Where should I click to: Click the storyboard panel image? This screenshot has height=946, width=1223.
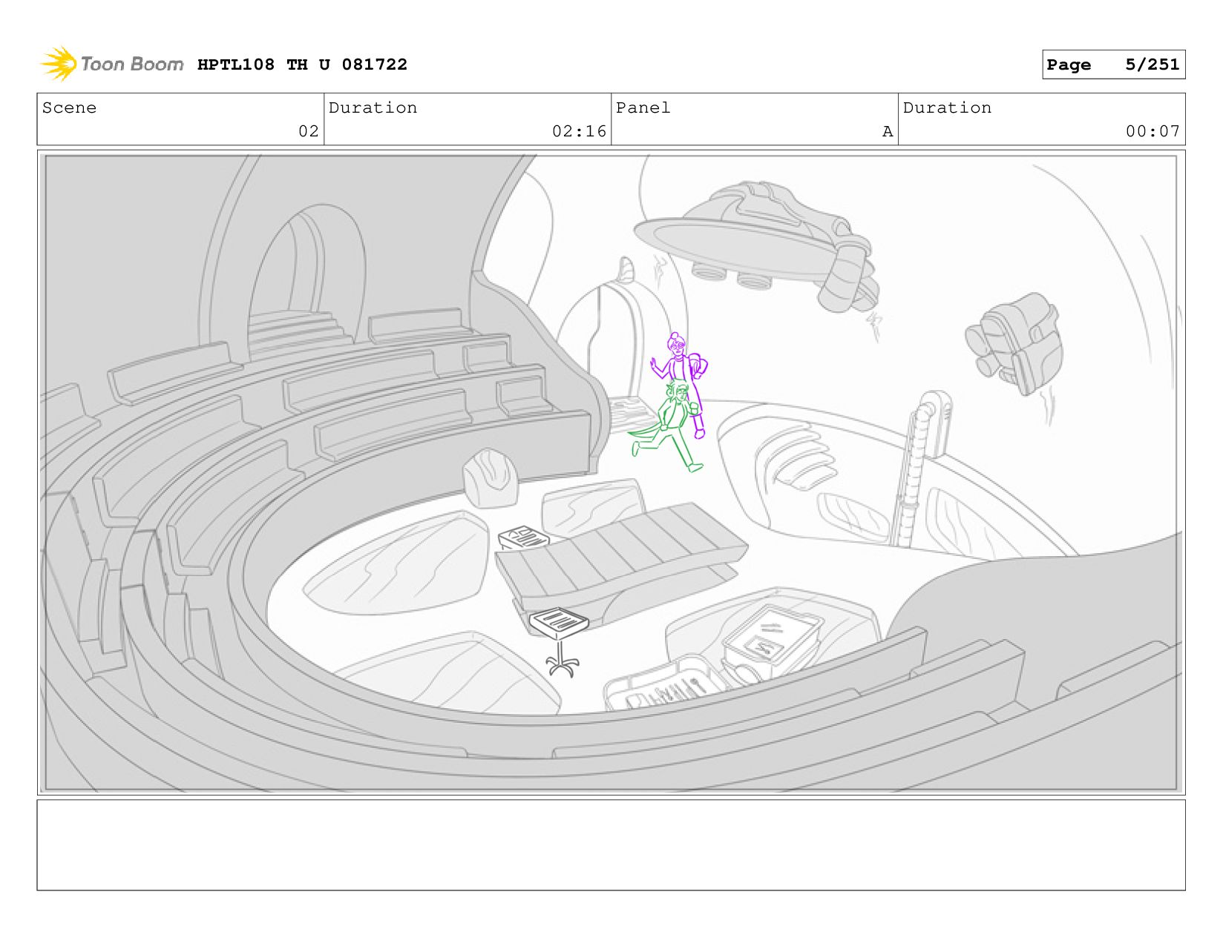click(611, 473)
